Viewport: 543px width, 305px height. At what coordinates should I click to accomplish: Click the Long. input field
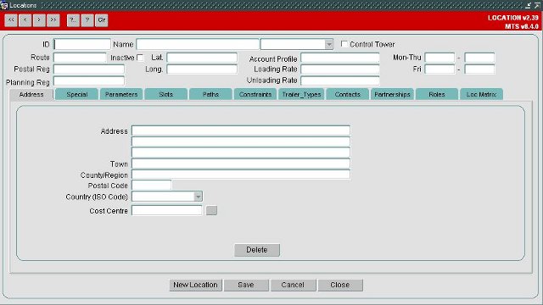202,69
